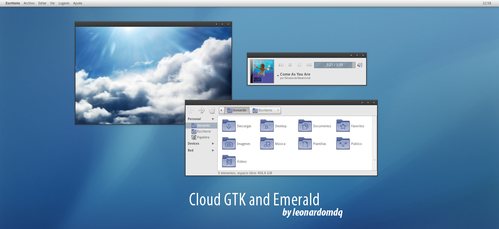Select the Imagenes folder icon

coord(229,143)
